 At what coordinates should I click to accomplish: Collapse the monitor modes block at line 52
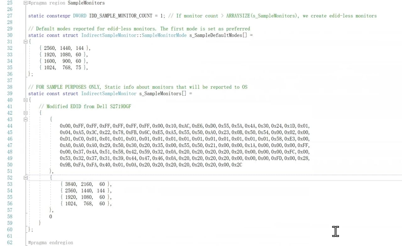point(25,178)
